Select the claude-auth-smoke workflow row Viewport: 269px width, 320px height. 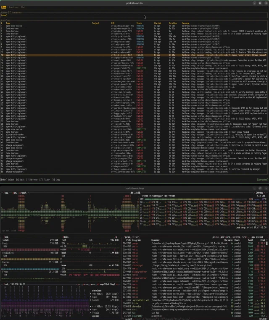134,135
